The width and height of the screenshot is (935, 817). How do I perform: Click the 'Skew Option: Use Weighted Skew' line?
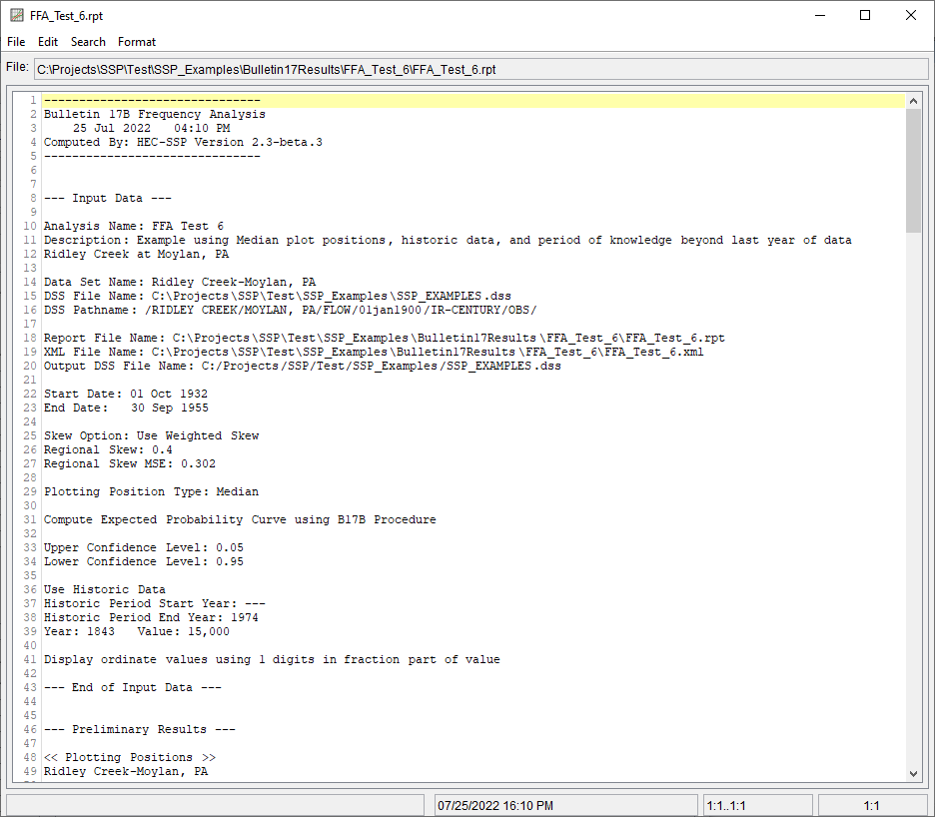pos(152,435)
